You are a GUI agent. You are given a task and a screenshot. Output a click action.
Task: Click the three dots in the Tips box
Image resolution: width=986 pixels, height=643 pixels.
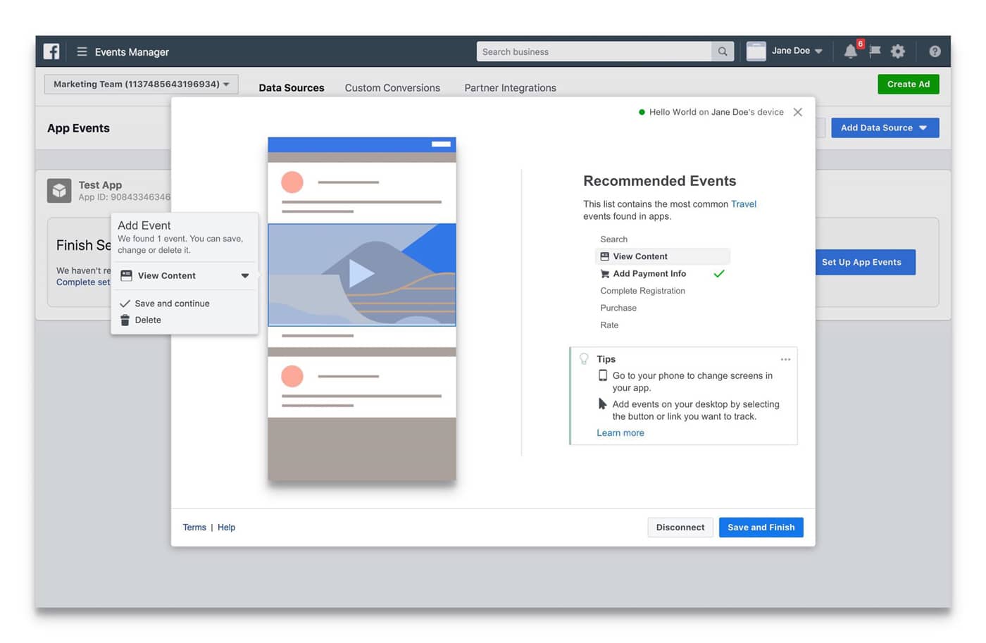coord(785,359)
